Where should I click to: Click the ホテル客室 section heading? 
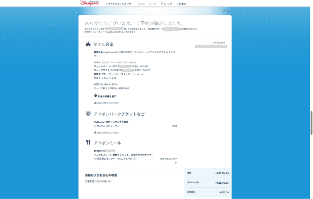(x=104, y=44)
